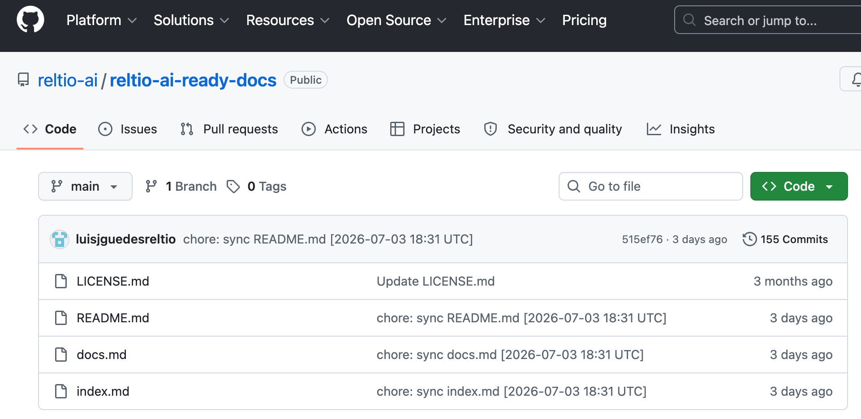Open the LICENSE.md file
Image resolution: width=861 pixels, height=419 pixels.
click(x=113, y=281)
